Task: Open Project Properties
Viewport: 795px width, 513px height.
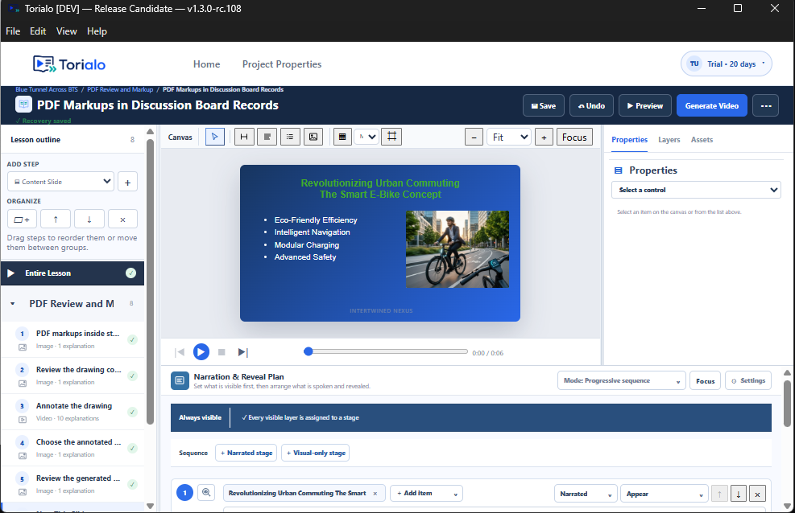Action: click(282, 64)
